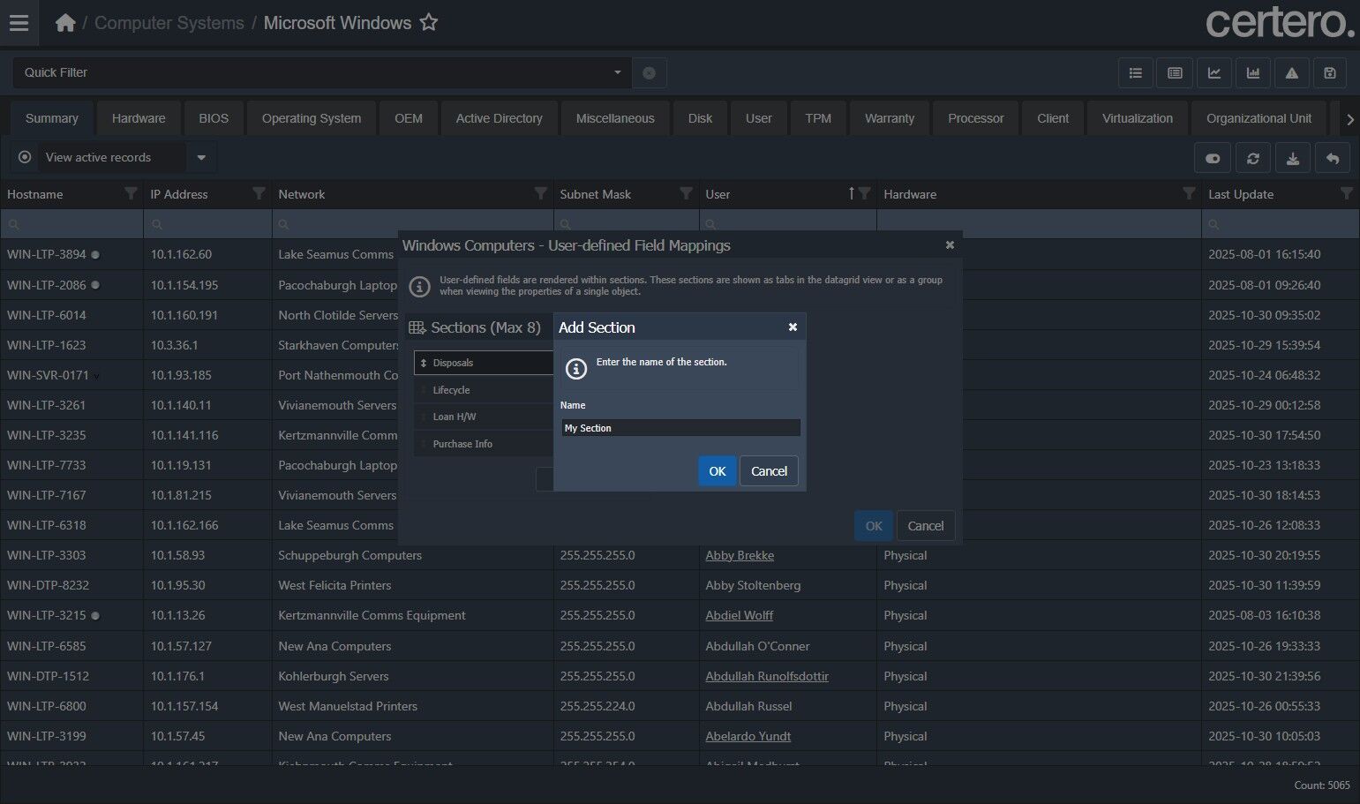This screenshot has height=804, width=1360.
Task: Cancel the Add Section dialog
Action: coord(769,471)
